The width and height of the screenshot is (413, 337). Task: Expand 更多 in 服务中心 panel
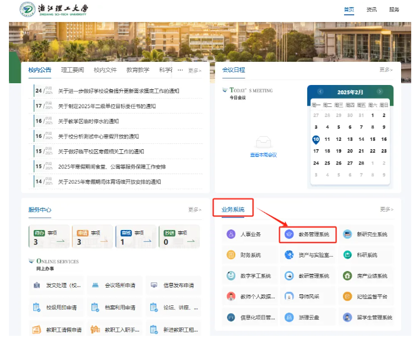(x=194, y=209)
